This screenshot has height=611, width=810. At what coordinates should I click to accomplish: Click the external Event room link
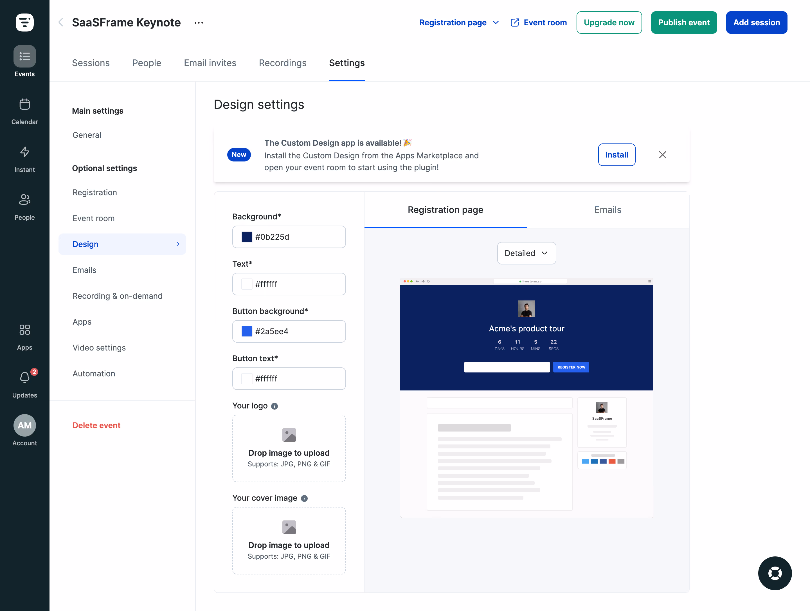[x=539, y=22]
